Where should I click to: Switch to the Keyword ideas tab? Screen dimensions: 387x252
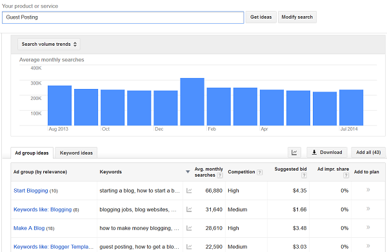76,153
